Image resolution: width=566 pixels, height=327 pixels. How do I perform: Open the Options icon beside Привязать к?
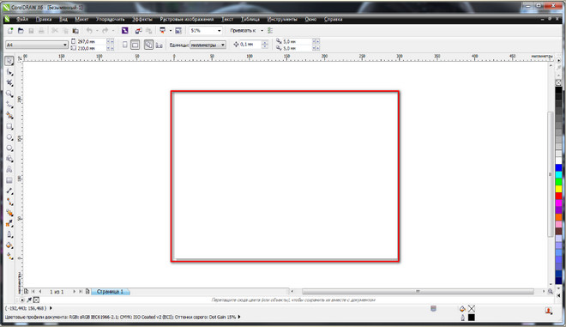pos(270,31)
